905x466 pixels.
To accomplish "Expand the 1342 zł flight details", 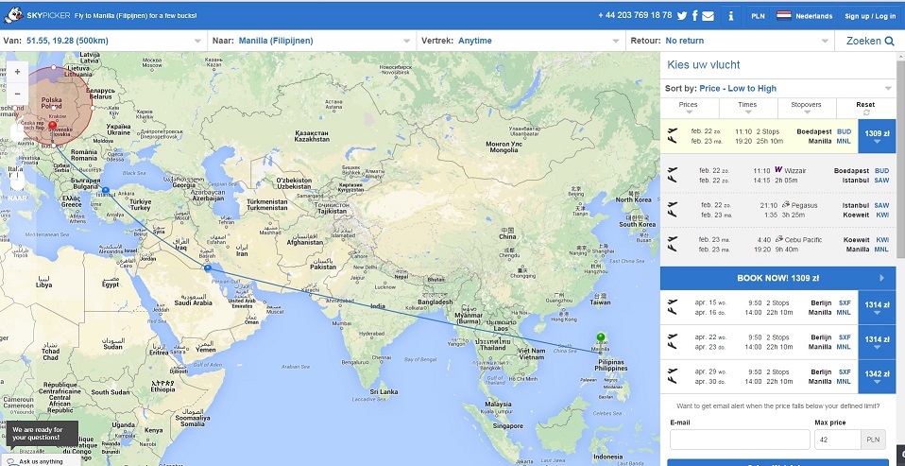I will pos(877,376).
